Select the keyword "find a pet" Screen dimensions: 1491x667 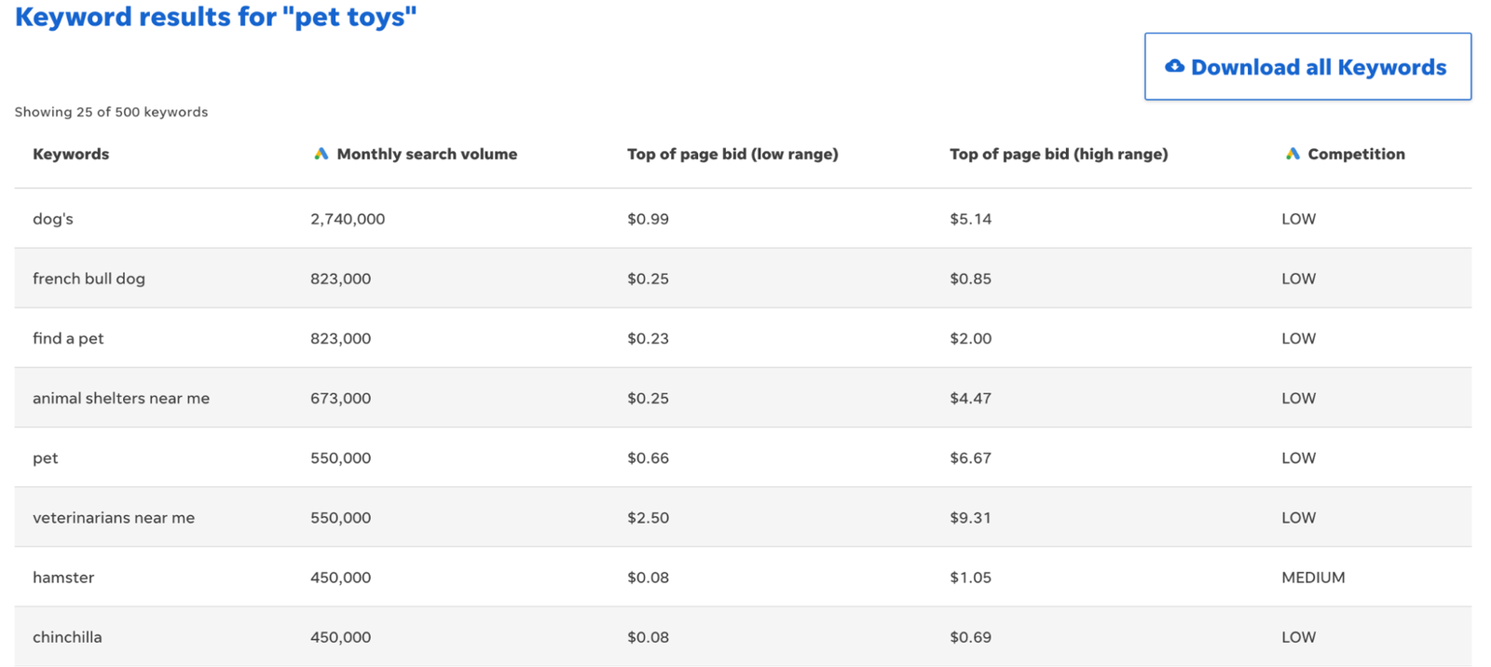click(68, 338)
